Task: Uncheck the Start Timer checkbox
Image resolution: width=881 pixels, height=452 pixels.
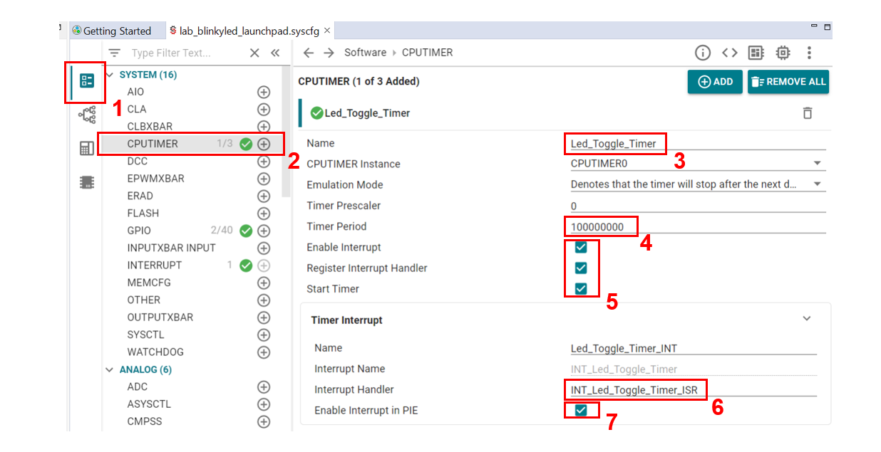Action: (x=581, y=289)
